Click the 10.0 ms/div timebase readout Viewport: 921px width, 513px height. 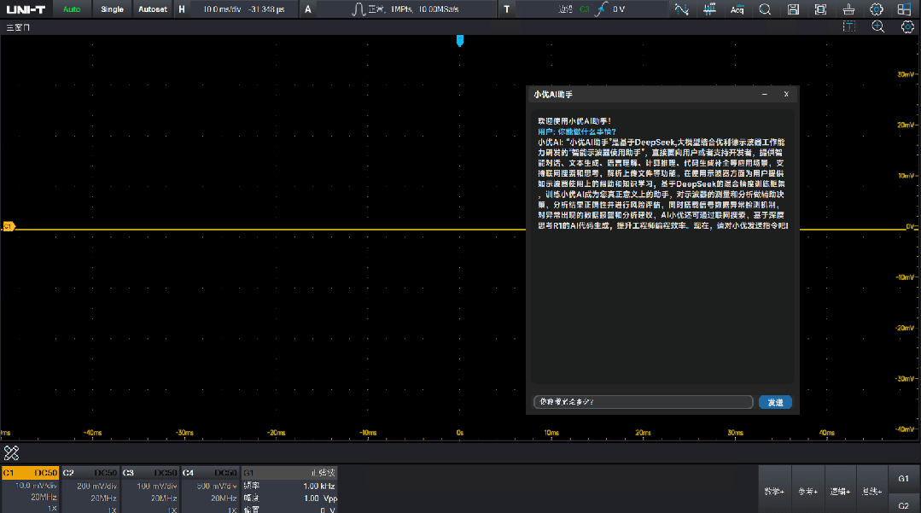click(x=222, y=9)
